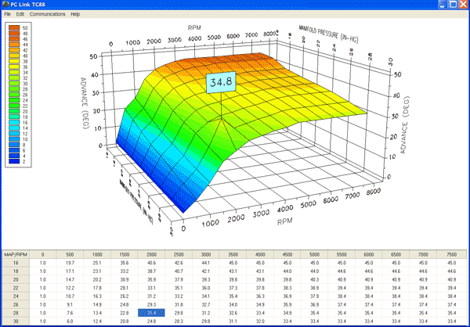Click the PC Link app icon in title bar
The image size is (470, 327).
[x=5, y=5]
